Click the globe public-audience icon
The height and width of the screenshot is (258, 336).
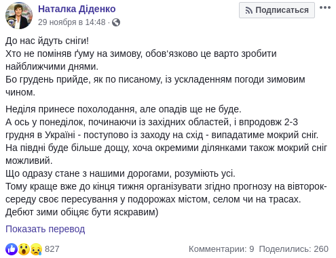click(x=116, y=22)
